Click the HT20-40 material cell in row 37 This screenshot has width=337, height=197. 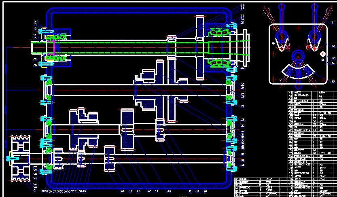[x=325, y=113]
